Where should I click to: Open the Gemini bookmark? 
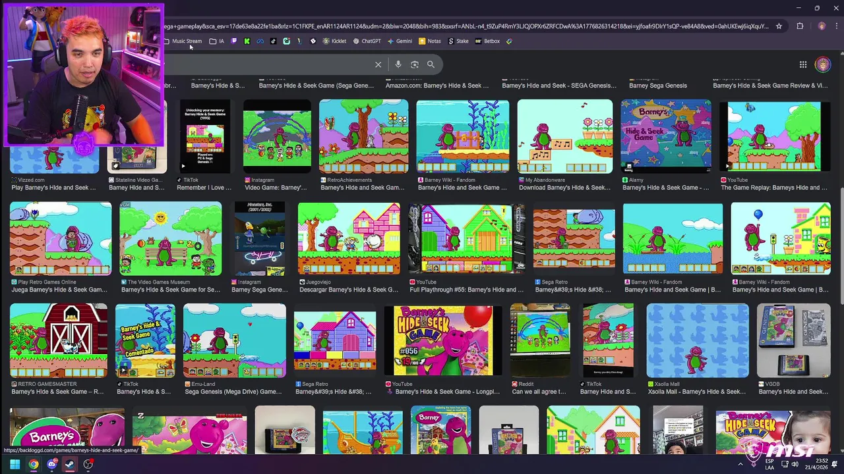click(400, 41)
